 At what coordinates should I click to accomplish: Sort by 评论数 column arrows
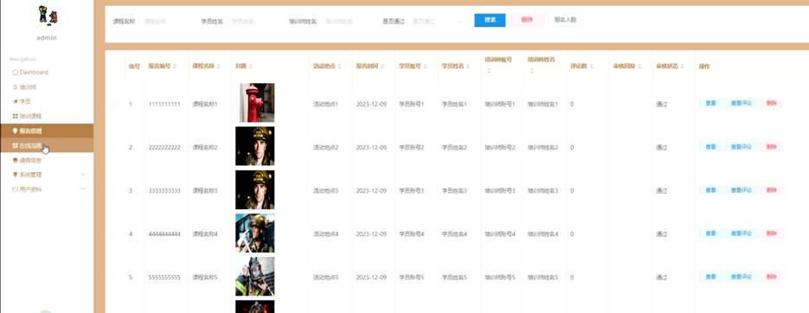point(591,67)
